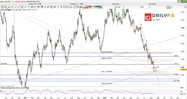The width and height of the screenshot is (187, 99).
Task: Select the ellipse drawing tool
Action: point(64,7)
